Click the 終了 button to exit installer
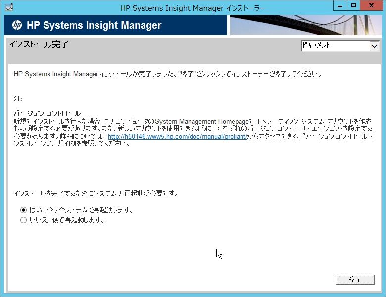 point(355,280)
